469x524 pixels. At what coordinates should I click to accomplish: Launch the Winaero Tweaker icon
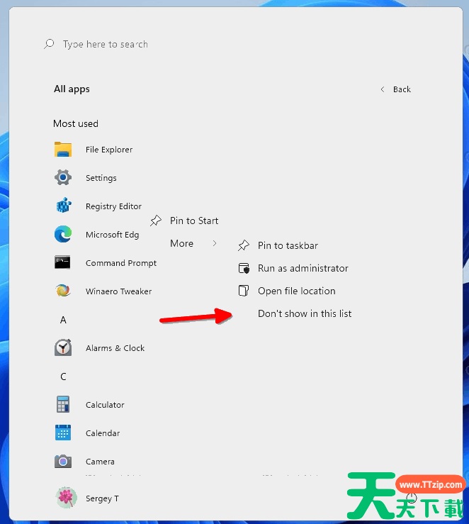63,291
